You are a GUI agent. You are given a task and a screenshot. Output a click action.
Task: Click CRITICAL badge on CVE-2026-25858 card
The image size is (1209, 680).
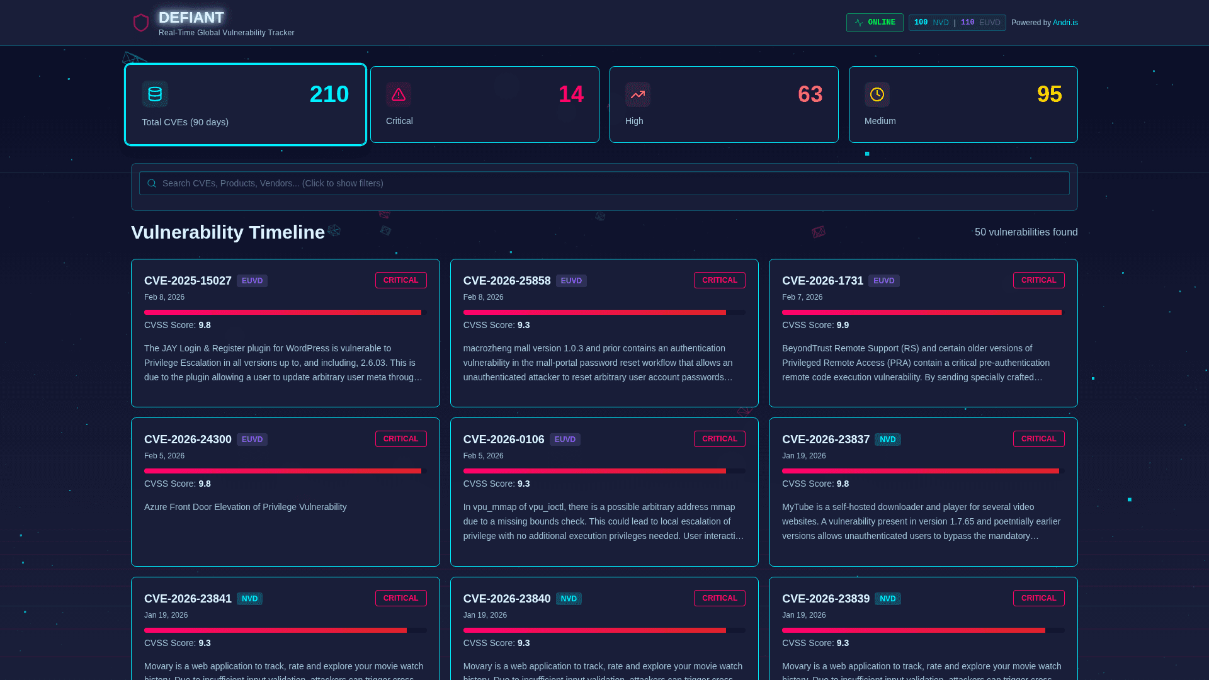pos(720,280)
